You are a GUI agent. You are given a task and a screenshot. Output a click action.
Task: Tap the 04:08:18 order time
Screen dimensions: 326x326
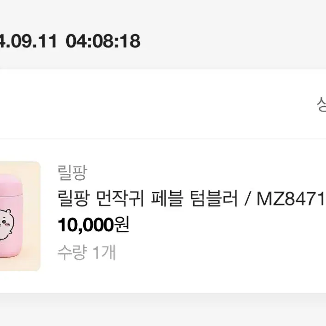pos(103,41)
